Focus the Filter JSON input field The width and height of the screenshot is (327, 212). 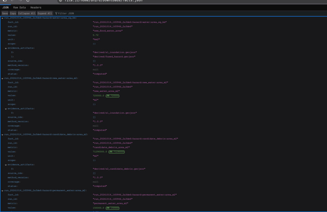pos(66,13)
